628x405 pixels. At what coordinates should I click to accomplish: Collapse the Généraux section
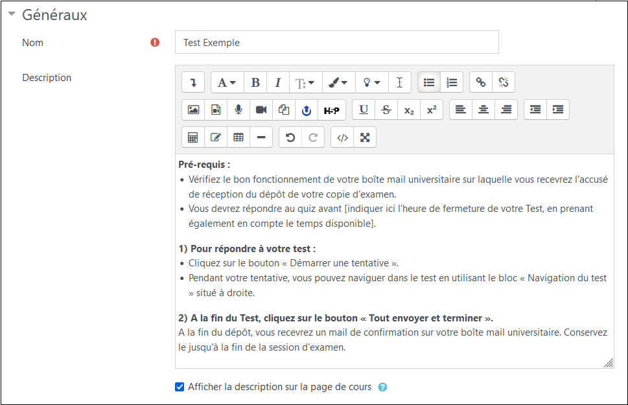click(x=10, y=14)
